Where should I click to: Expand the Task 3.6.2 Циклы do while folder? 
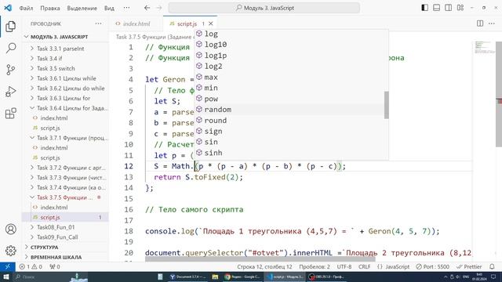(71, 89)
